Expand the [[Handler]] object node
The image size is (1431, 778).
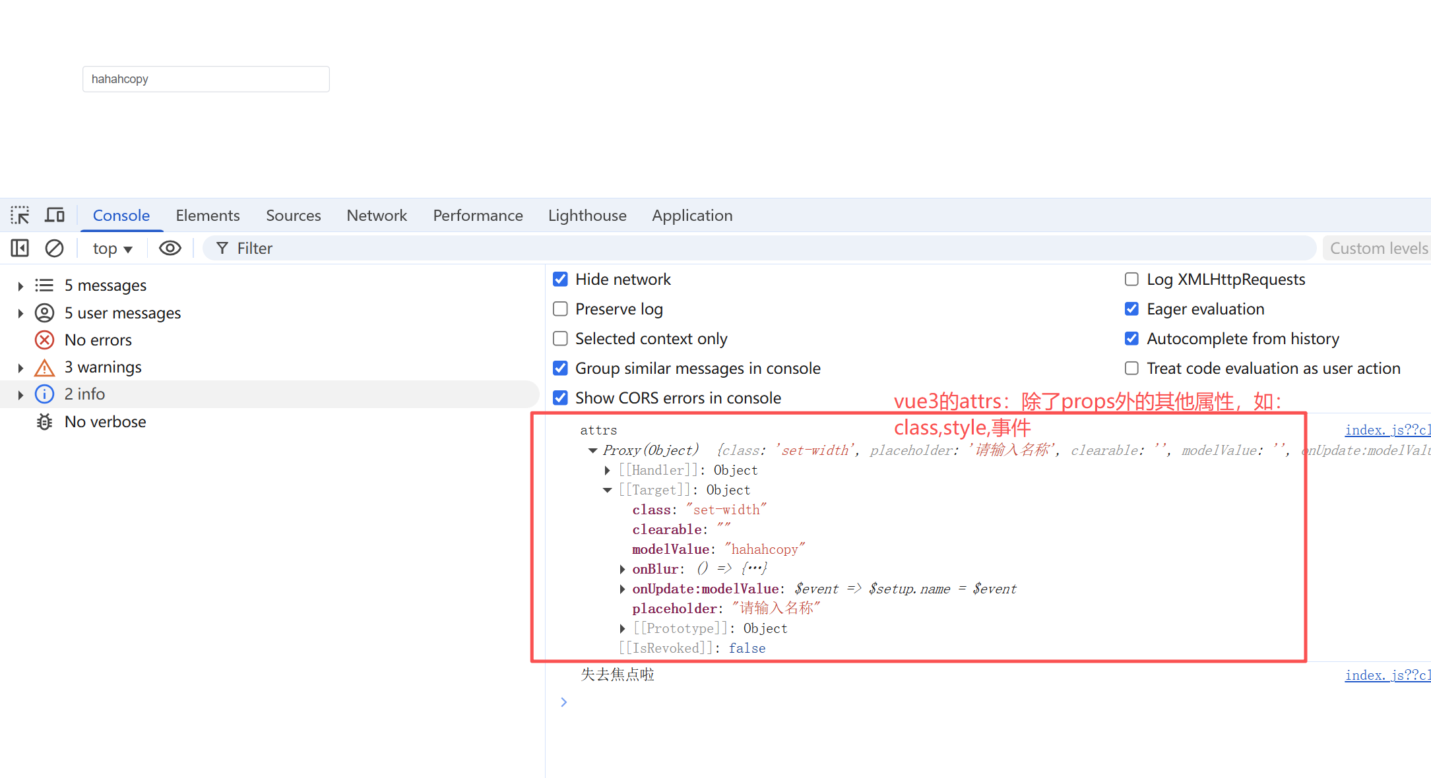point(608,470)
